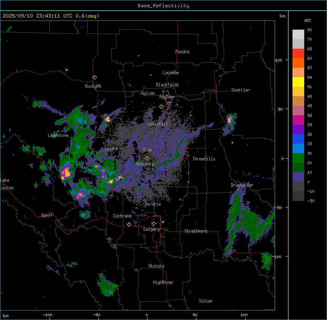The height and width of the screenshot is (320, 327).
Task: Click the 80 dBZ legend value
Action: click(x=310, y=30)
